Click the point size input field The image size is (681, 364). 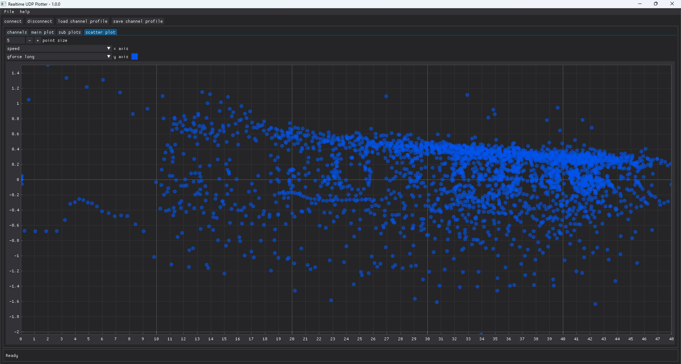(15, 40)
